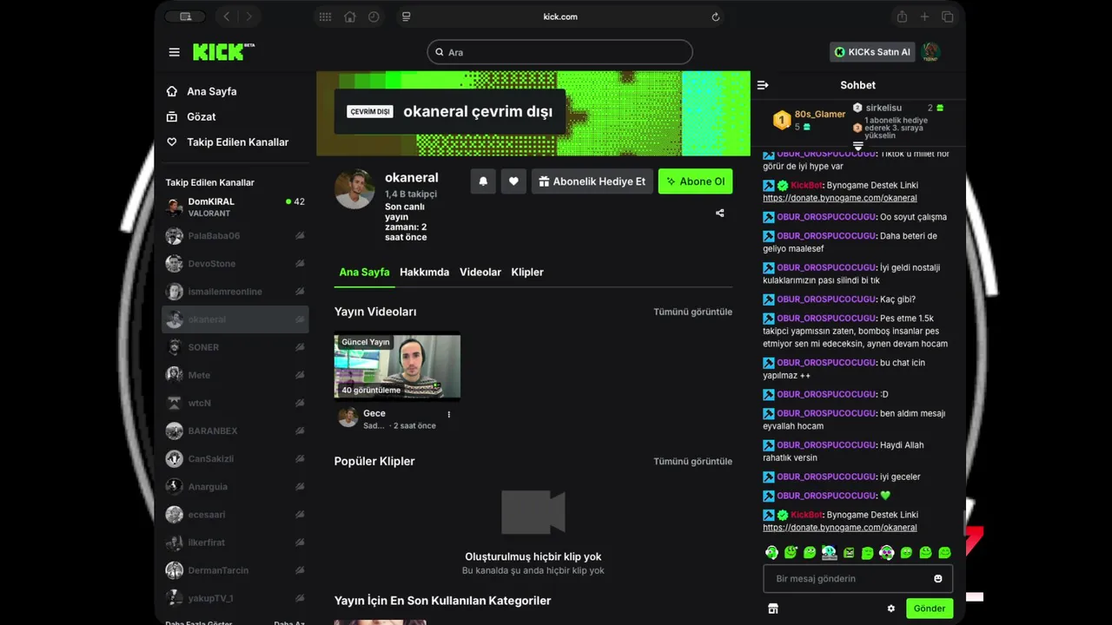Screen dimensions: 1112x625
Task: Switch to the Hakkımda tab
Action: point(424,272)
